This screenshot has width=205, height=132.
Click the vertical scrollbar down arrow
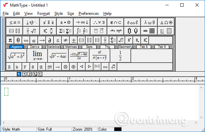pos(201,117)
